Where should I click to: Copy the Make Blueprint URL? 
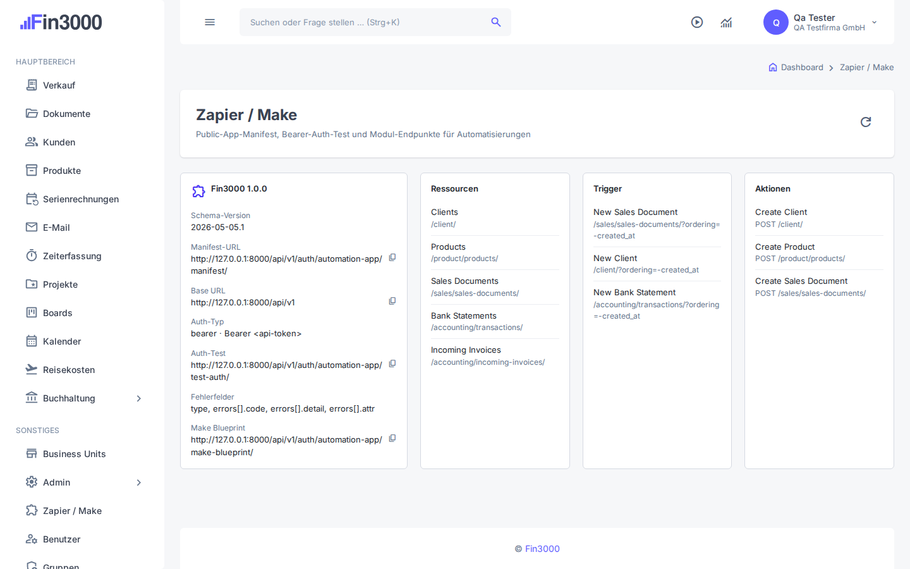tap(392, 438)
